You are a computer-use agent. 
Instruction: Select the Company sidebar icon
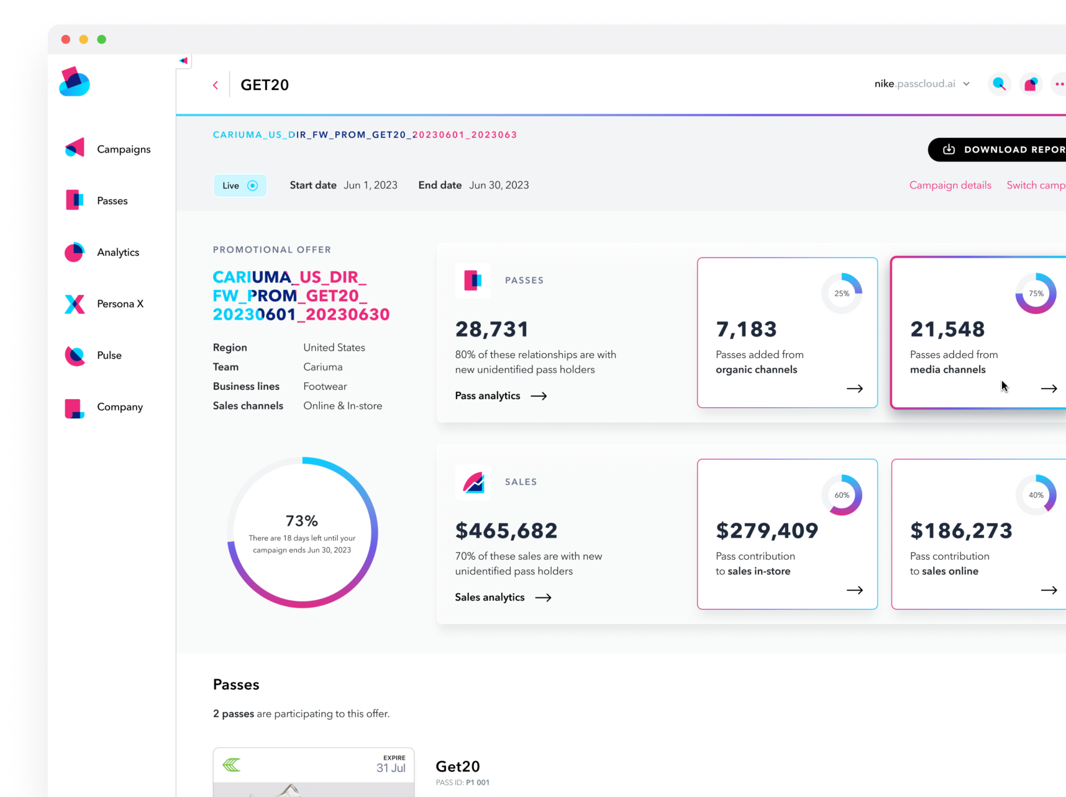75,407
